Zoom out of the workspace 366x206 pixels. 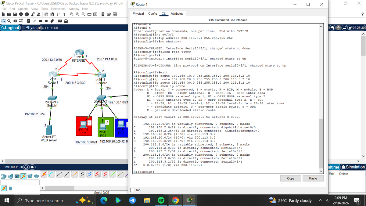(x=84, y=14)
